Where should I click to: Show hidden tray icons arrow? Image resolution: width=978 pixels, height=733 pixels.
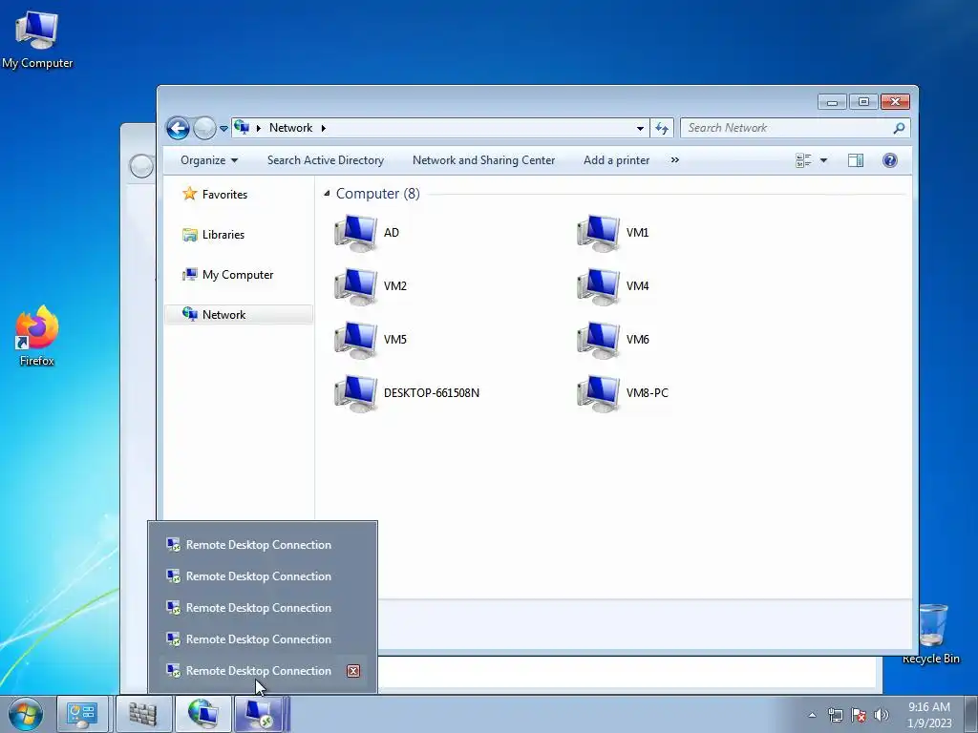point(812,715)
